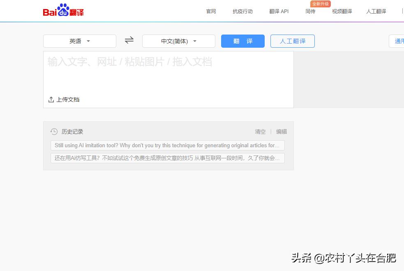Viewport: 404px width, 271px height.
Task: Open the source language dropdown showing 英语
Action: click(x=79, y=41)
